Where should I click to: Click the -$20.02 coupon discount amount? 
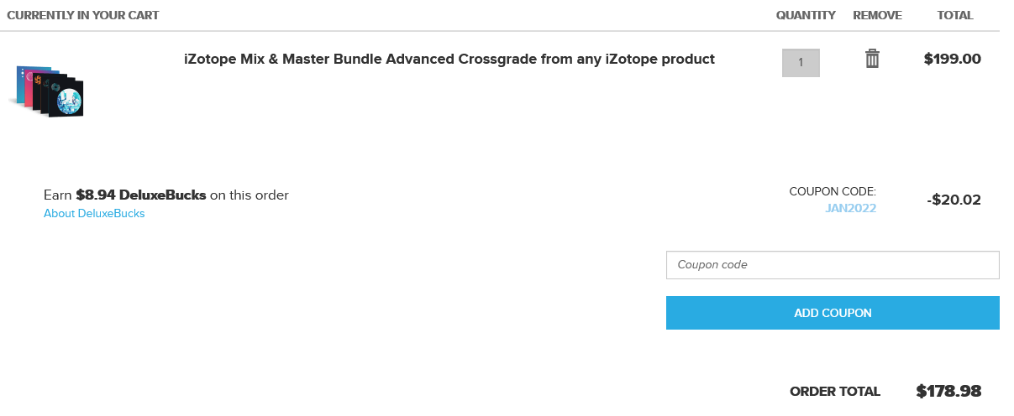pos(954,200)
